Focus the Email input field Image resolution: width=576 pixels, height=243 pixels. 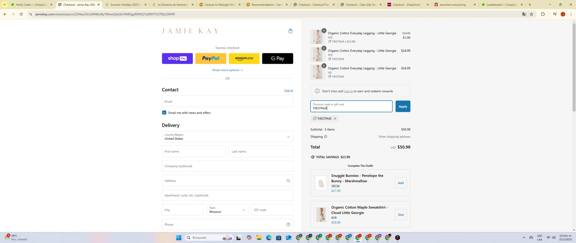click(x=227, y=102)
